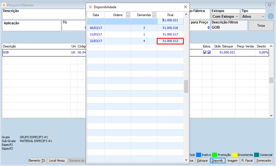The image size is (276, 166).
Task: Click the Estoque button at bottom
Action: pos(202,161)
